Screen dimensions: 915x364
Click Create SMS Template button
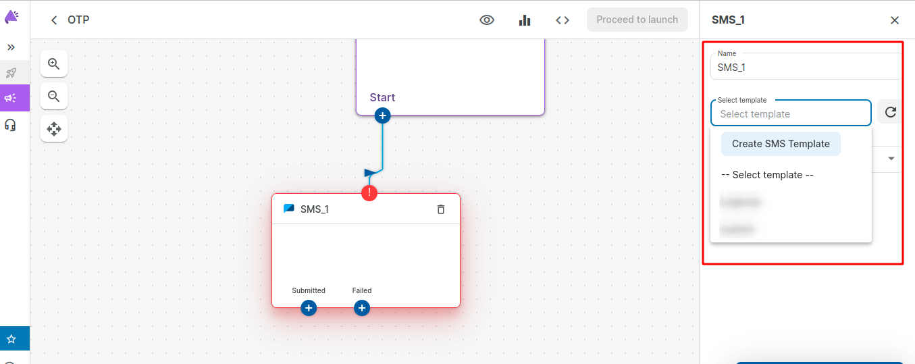pyautogui.click(x=781, y=144)
